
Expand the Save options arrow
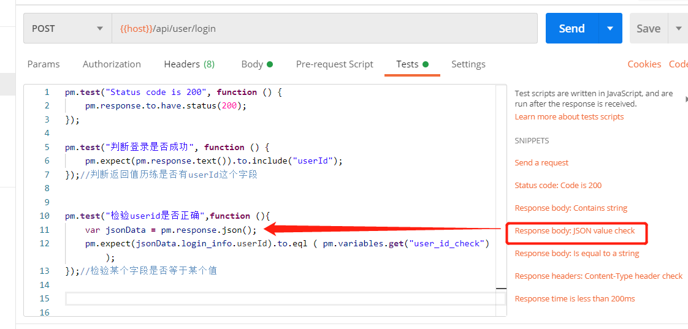(x=679, y=29)
